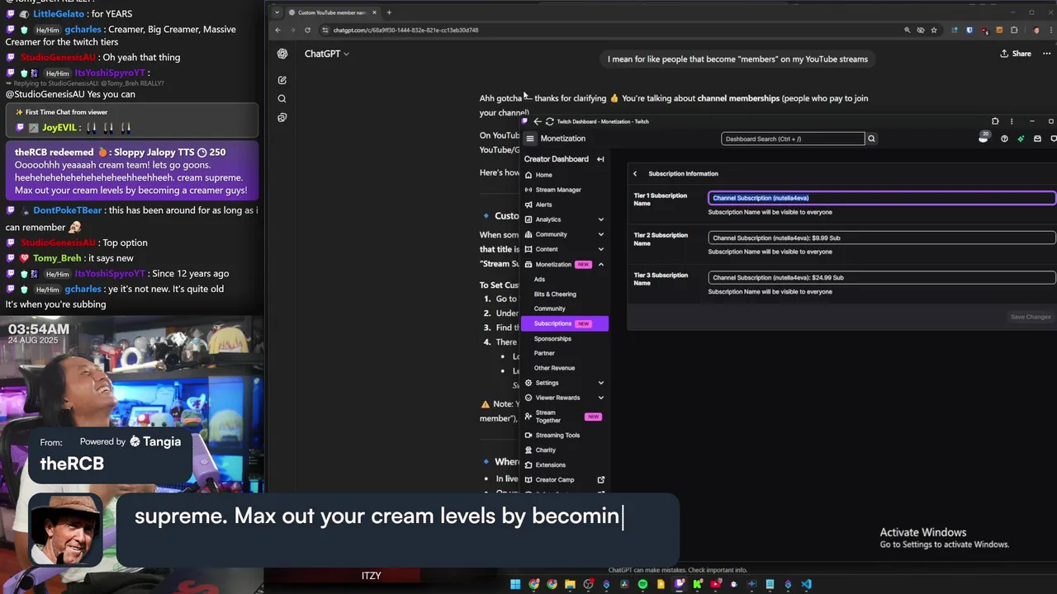Open Spotify from taskbar
The width and height of the screenshot is (1057, 594).
tap(642, 584)
